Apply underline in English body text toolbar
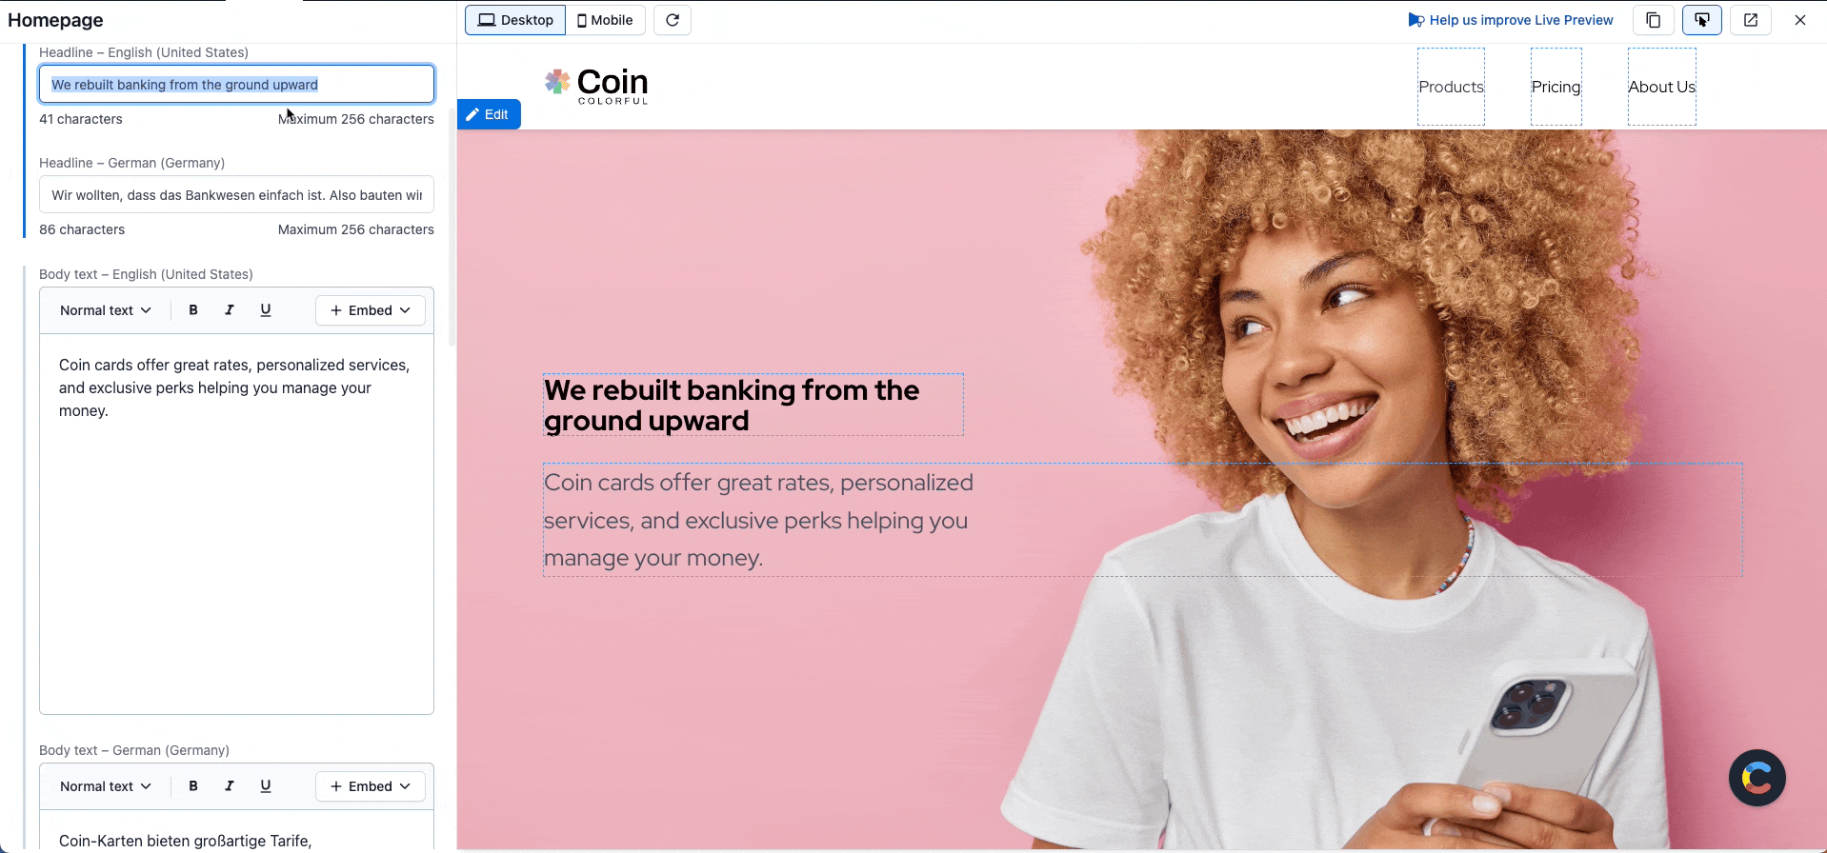 [x=266, y=310]
